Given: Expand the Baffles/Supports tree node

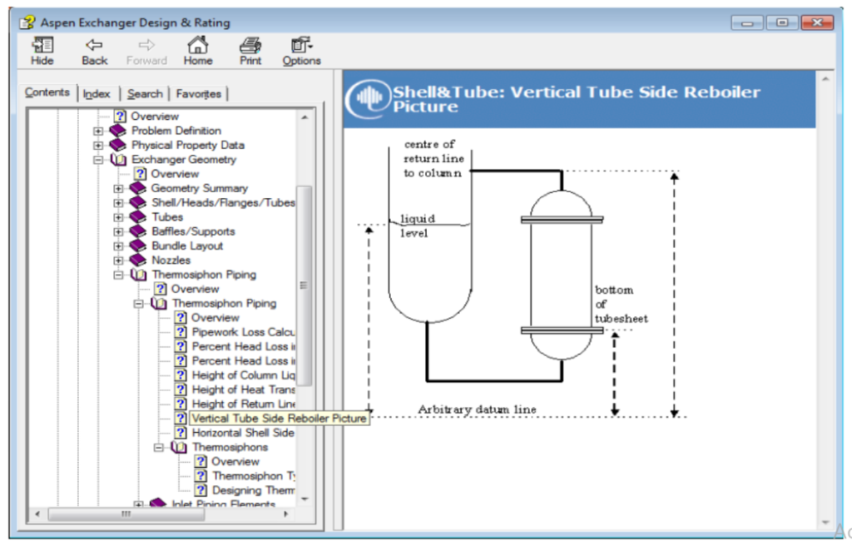Looking at the screenshot, I should (x=118, y=232).
